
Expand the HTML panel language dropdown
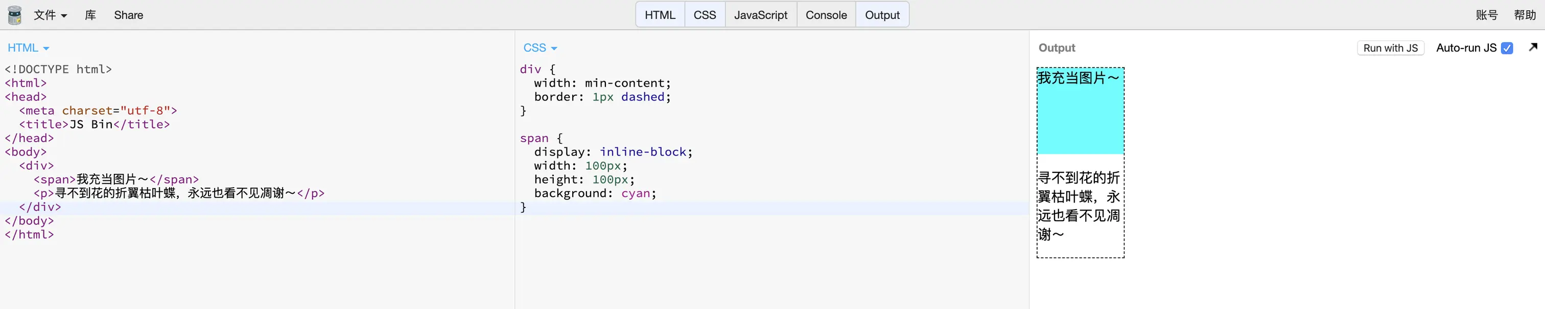tap(28, 48)
